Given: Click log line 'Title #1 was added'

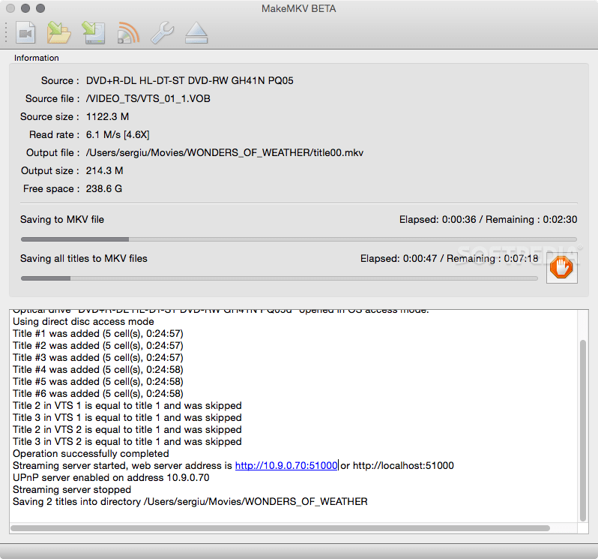Looking at the screenshot, I should 98,333.
